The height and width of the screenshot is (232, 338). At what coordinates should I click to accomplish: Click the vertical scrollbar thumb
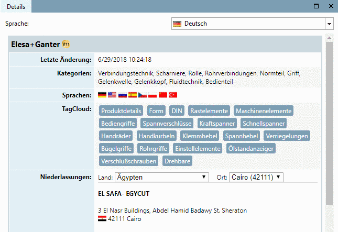[329, 123]
